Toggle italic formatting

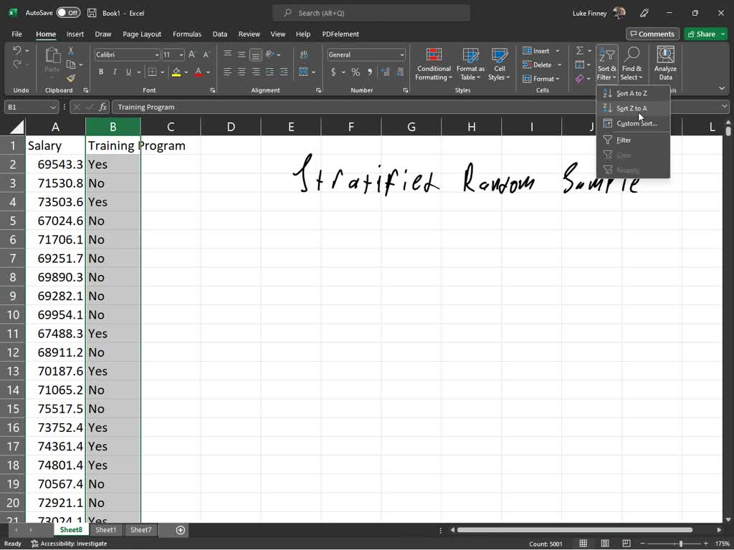115,72
